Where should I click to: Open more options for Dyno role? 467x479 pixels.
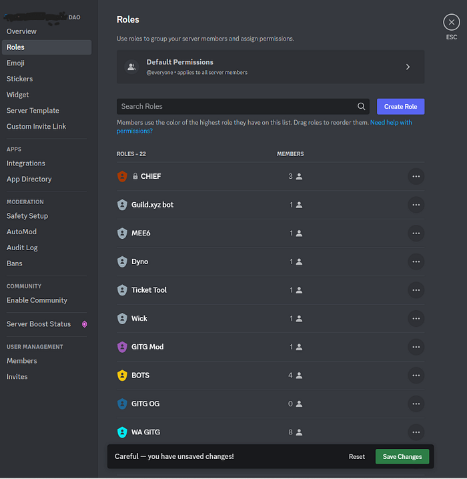[416, 262]
